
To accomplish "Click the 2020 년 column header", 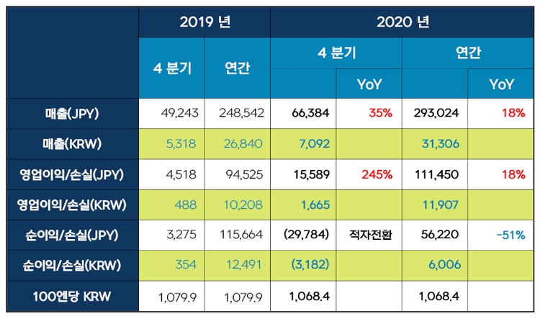I will (x=402, y=22).
